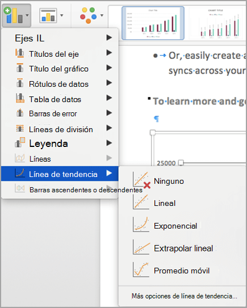247x308 pixels.
Task: Open the Título del gráfico submenu
Action: tap(60, 69)
